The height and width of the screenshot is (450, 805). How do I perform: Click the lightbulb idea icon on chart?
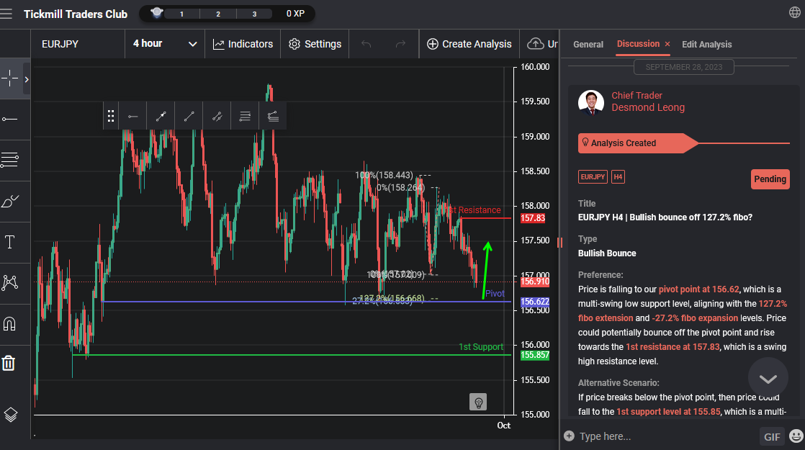tap(478, 402)
